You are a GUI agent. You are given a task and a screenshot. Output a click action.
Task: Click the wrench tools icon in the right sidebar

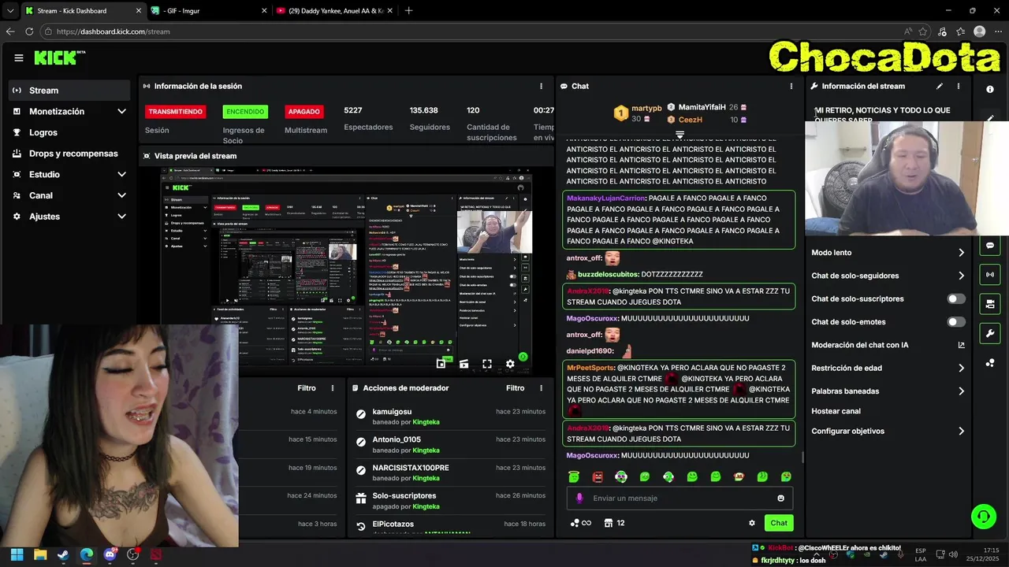pyautogui.click(x=990, y=333)
